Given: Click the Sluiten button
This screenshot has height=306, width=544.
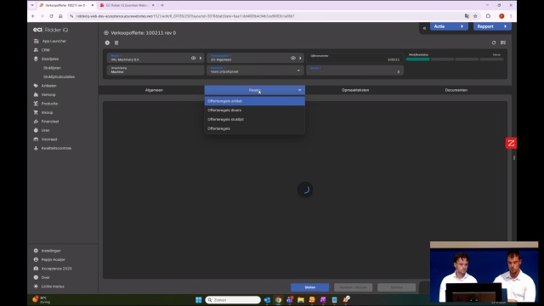Looking at the screenshot, I should (x=309, y=287).
